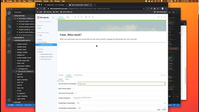
Task: Open a new Chrome tab with plus
Action: (95, 5)
